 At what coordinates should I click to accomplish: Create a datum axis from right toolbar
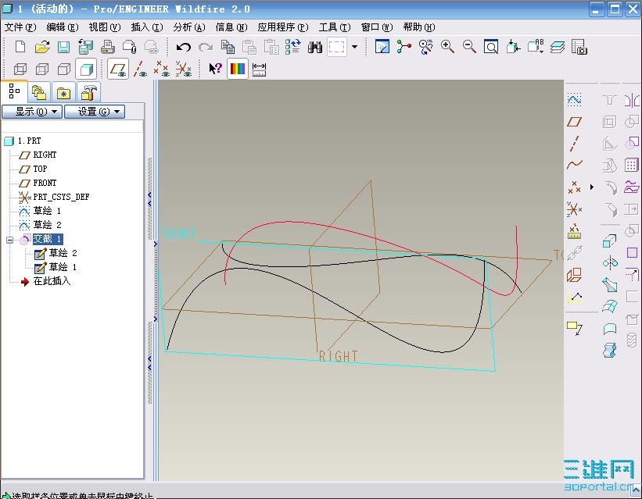(x=574, y=144)
